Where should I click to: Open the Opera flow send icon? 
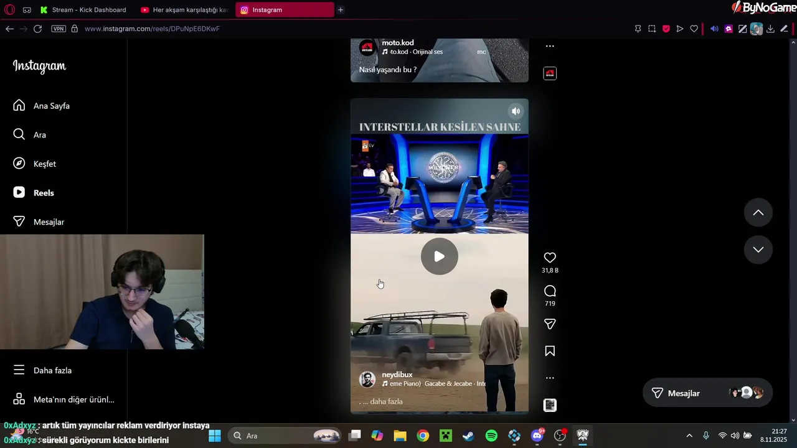(680, 29)
